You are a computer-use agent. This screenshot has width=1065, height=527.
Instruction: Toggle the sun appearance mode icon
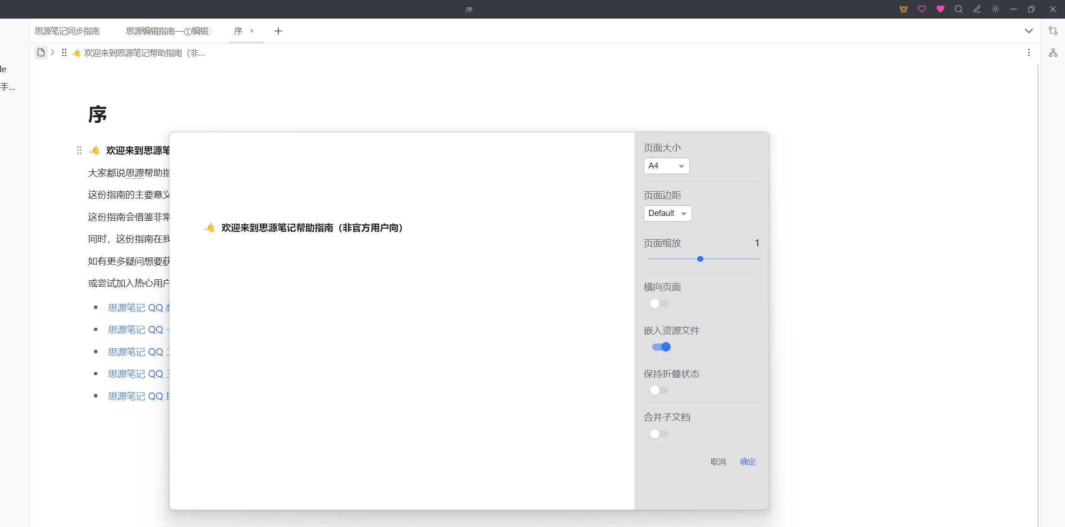[x=995, y=9]
